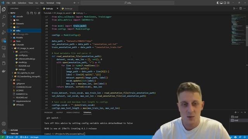Open the Docker whale view

3,71
